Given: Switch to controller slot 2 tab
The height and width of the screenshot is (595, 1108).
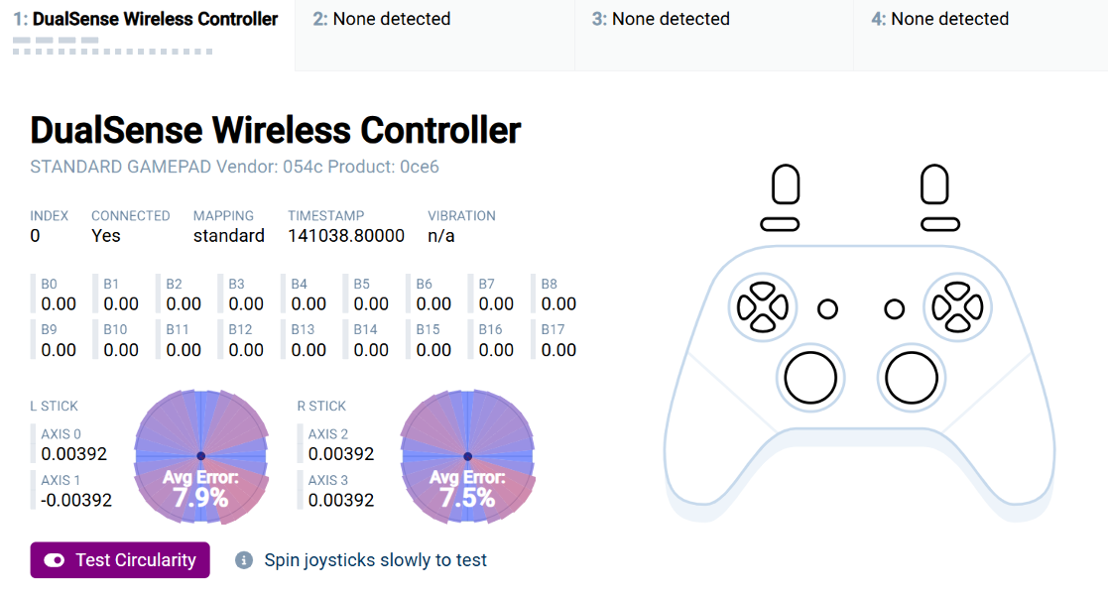Looking at the screenshot, I should [434, 20].
